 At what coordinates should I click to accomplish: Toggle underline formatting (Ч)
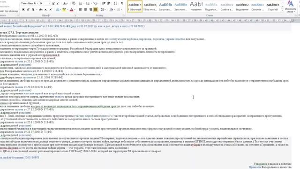33,9
